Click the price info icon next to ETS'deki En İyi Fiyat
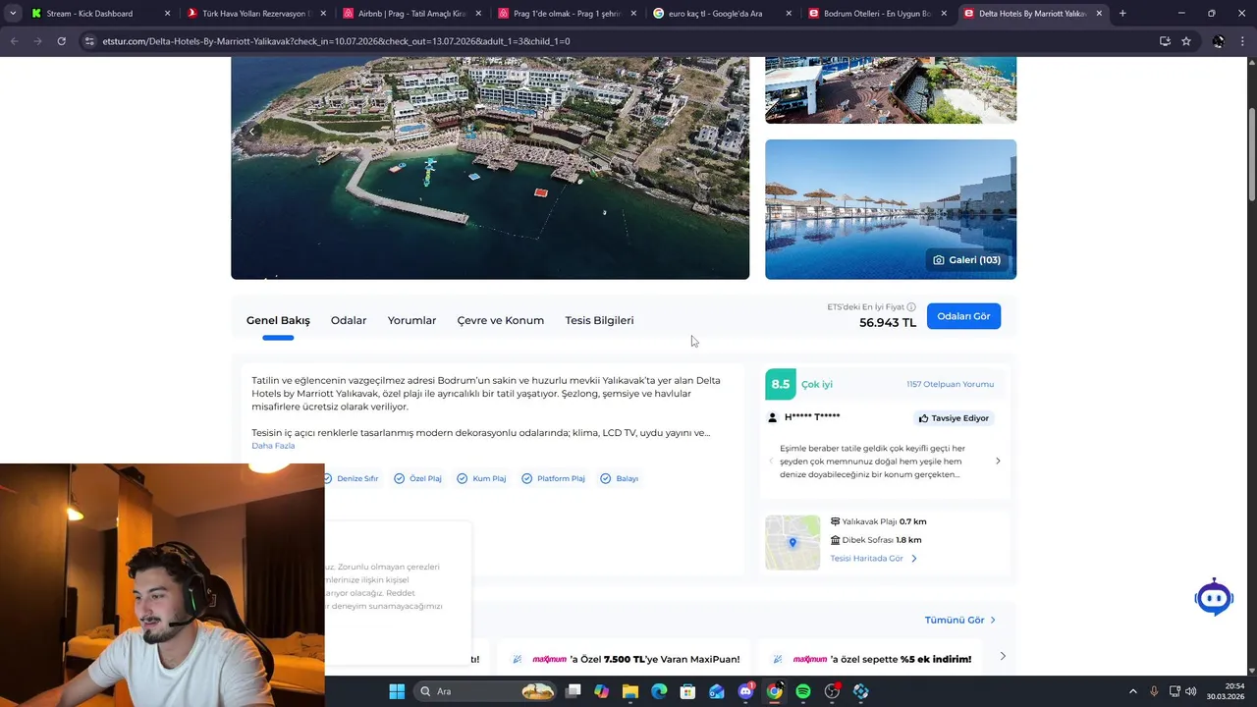 tap(911, 307)
